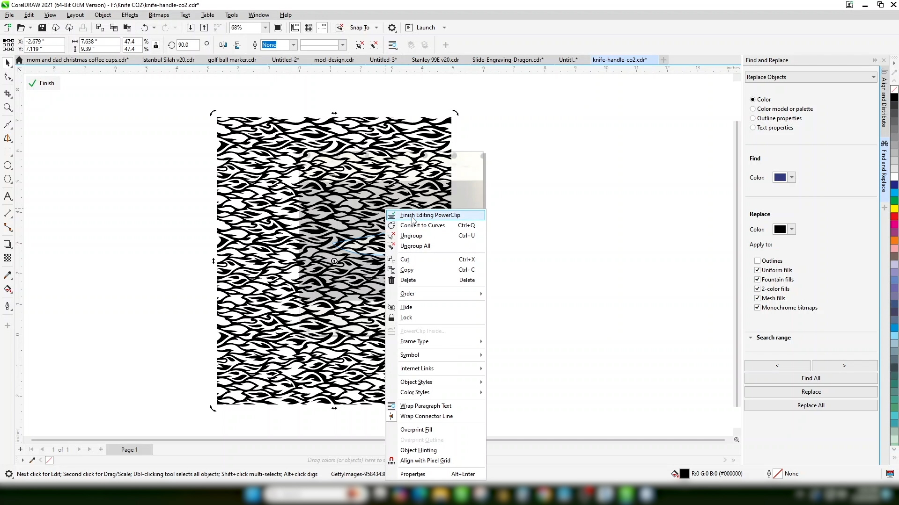Select the Crop tool in the toolbox
899x505 pixels.
click(x=7, y=94)
